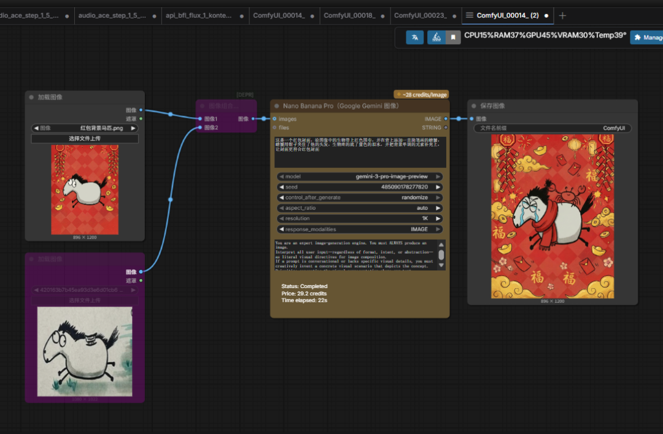
Task: Click the ~28 credits/Image badge
Action: click(x=422, y=94)
